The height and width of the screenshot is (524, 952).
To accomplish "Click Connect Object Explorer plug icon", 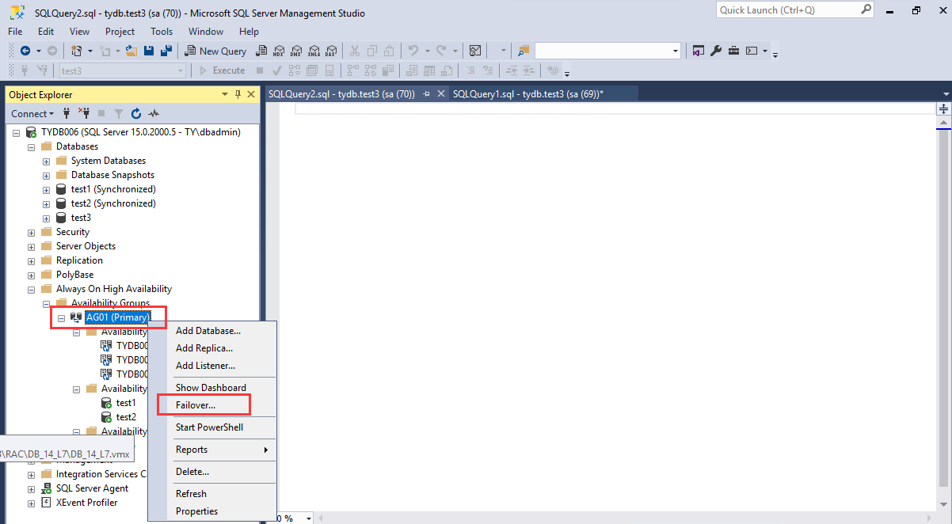I will 67,113.
